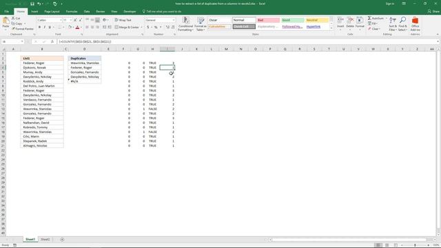This screenshot has height=248, width=441.
Task: Decrease font size with the small A
Action: [x=81, y=20]
